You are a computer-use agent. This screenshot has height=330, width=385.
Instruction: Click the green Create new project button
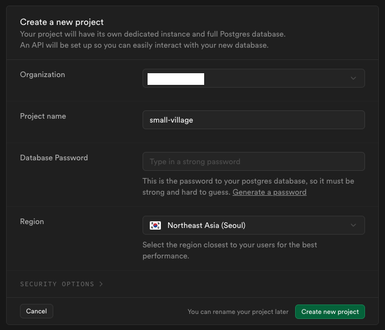click(330, 312)
